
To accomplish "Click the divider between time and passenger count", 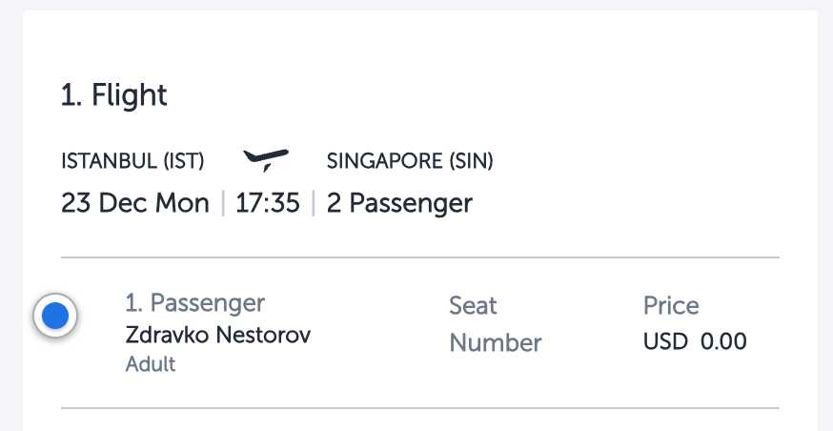I will click(314, 203).
